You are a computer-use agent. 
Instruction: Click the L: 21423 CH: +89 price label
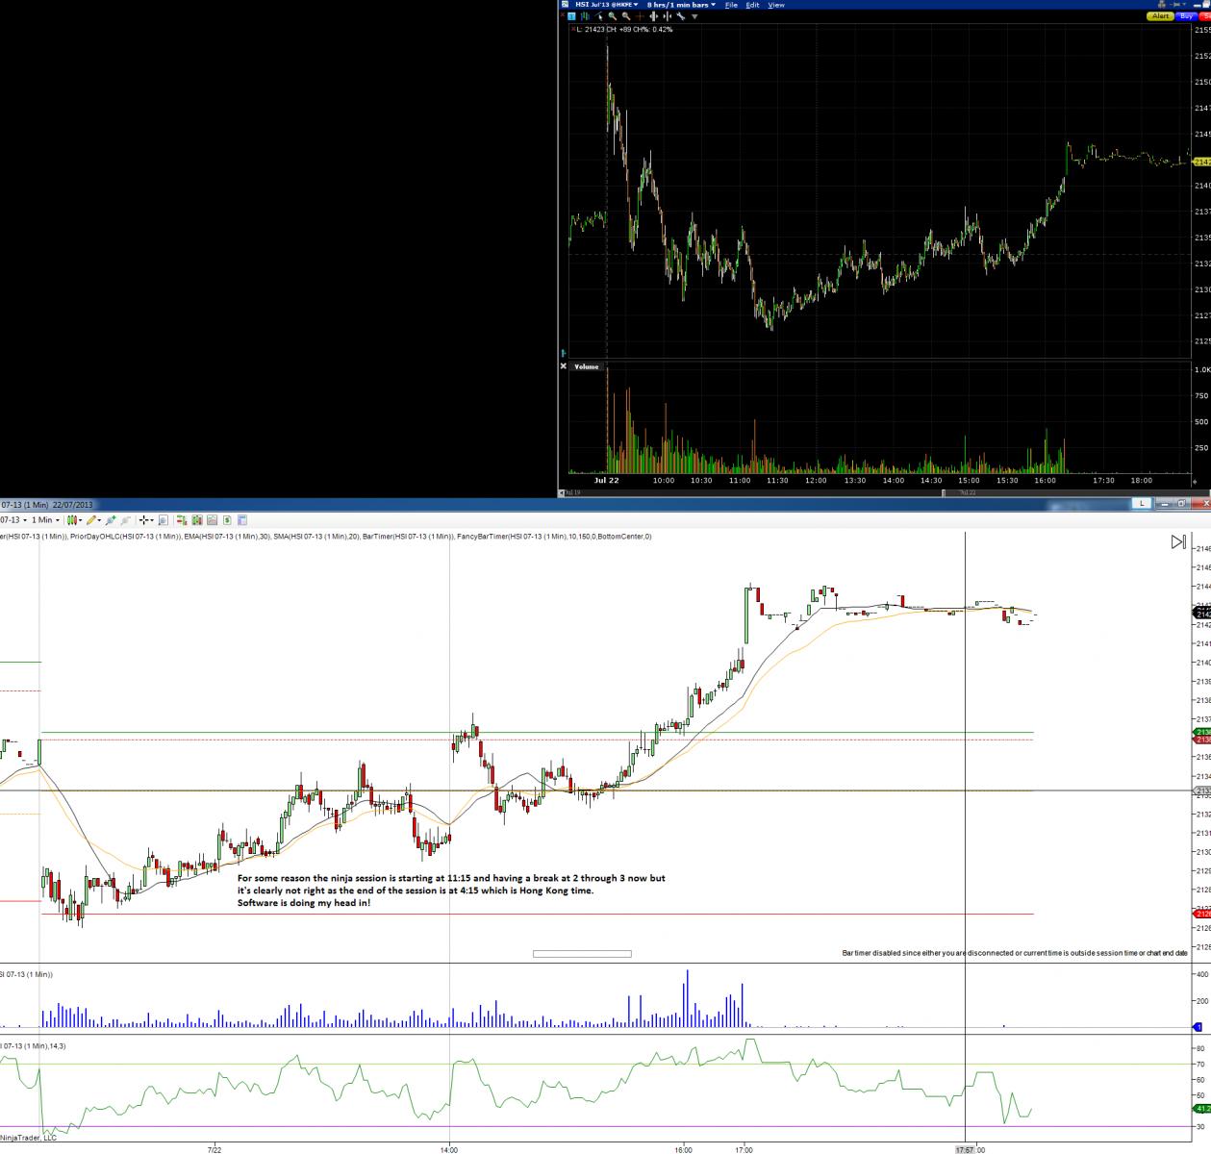tap(623, 30)
